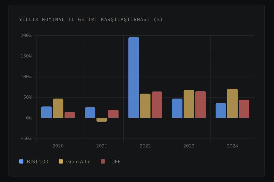Select the blue BIST 100 bar in 2020
This screenshot has height=182, width=274.
click(46, 111)
